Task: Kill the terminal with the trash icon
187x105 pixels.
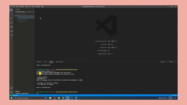Action: tap(172, 62)
